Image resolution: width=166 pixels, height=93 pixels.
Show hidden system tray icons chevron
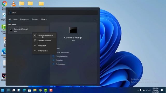coord(138,90)
